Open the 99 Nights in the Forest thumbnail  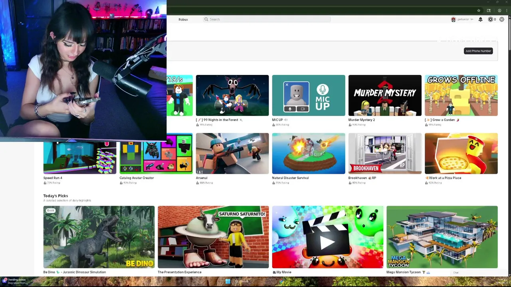pos(232,95)
